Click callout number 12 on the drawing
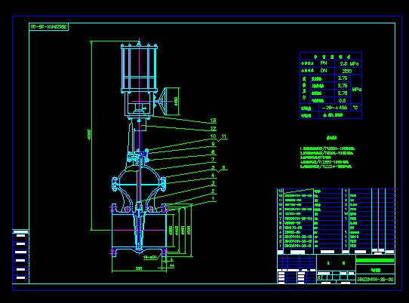The width and height of the screenshot is (409, 303). tap(213, 128)
